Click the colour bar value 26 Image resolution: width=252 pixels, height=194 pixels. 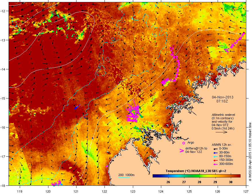tap(168, 182)
